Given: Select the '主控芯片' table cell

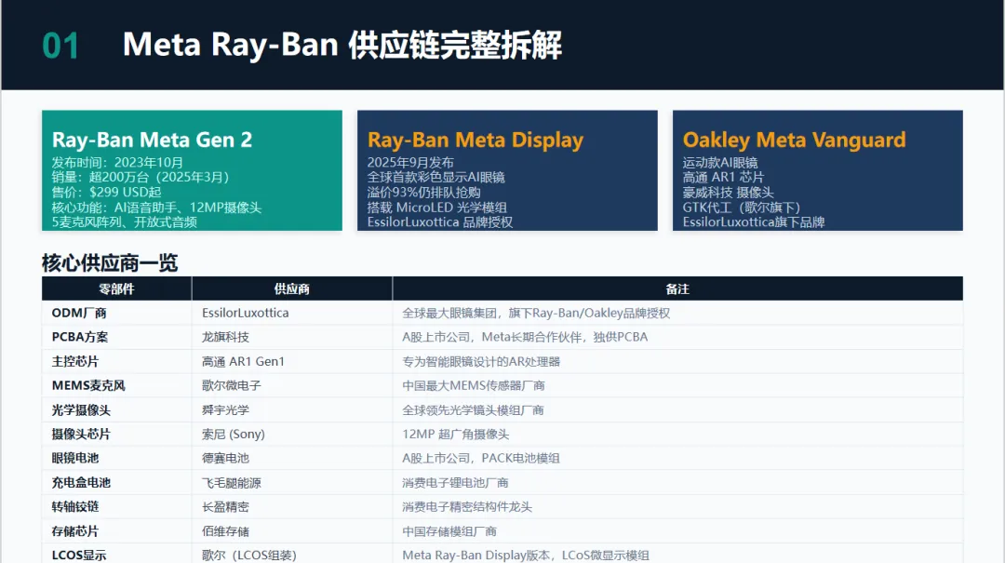Looking at the screenshot, I should tap(116, 362).
